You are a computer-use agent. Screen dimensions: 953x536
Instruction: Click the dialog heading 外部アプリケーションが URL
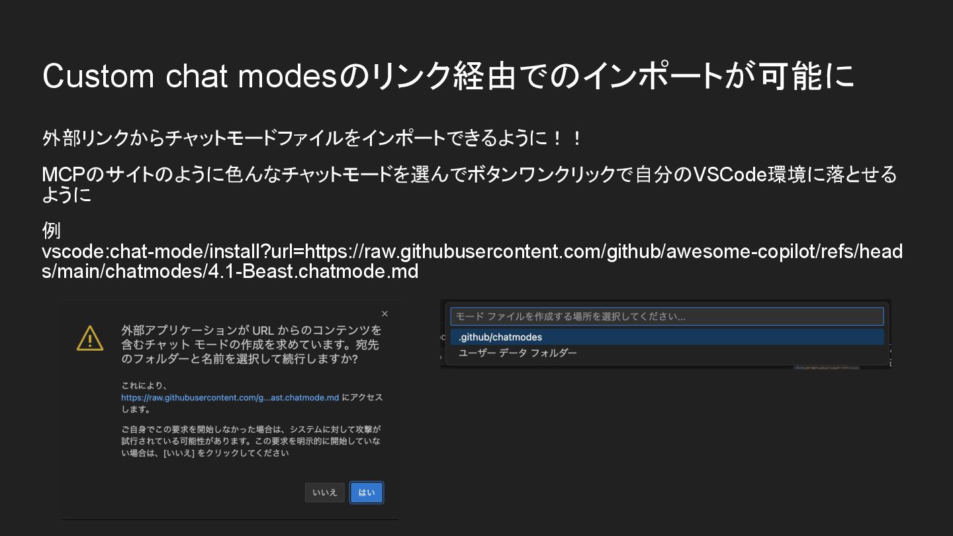coord(251,345)
